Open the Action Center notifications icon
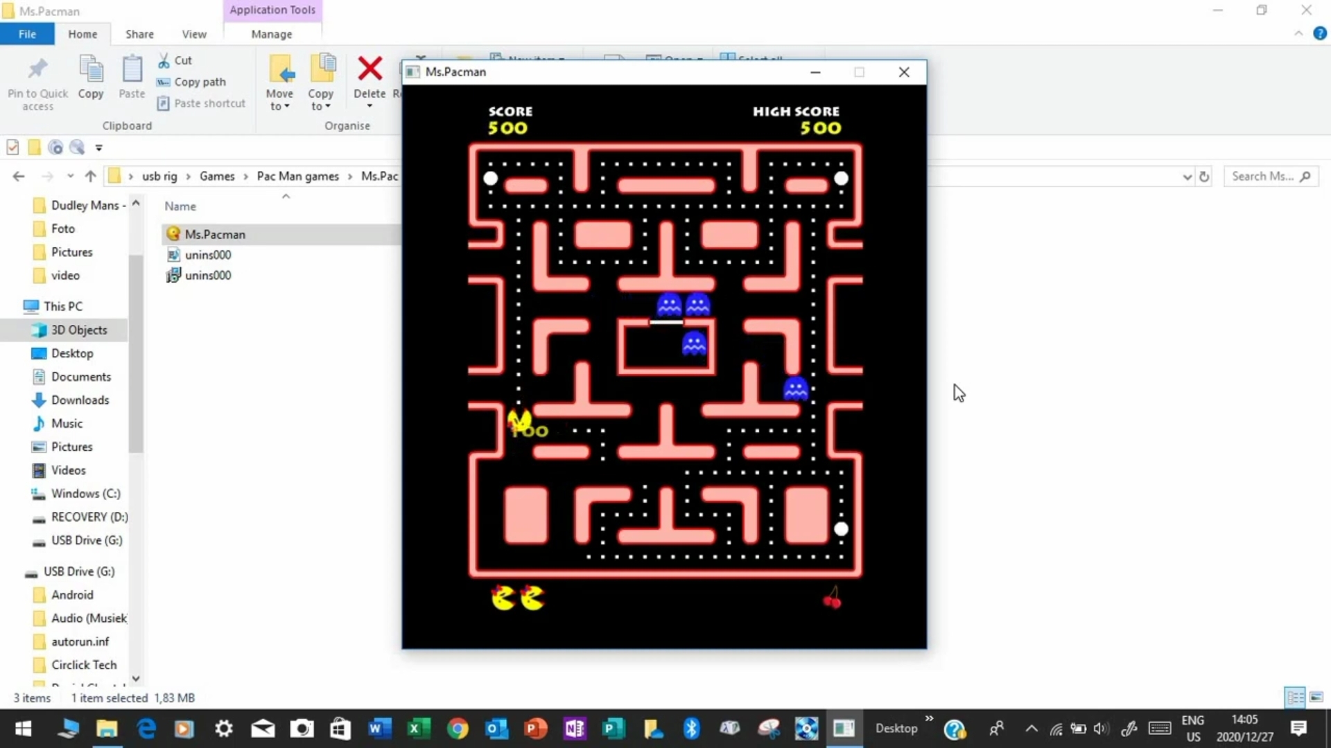This screenshot has width=1331, height=748. (x=1298, y=729)
